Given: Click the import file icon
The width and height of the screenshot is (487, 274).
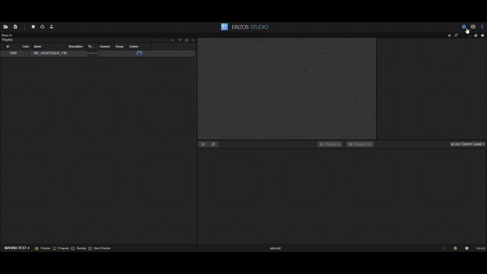Looking at the screenshot, I should coord(15,27).
